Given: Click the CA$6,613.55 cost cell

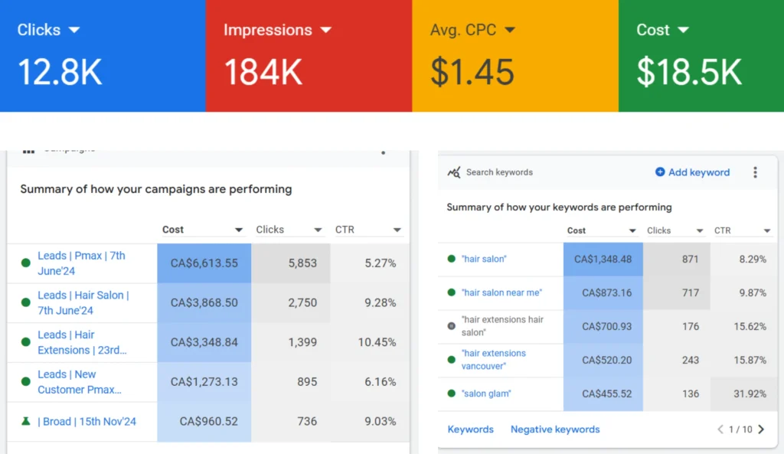Looking at the screenshot, I should [204, 263].
